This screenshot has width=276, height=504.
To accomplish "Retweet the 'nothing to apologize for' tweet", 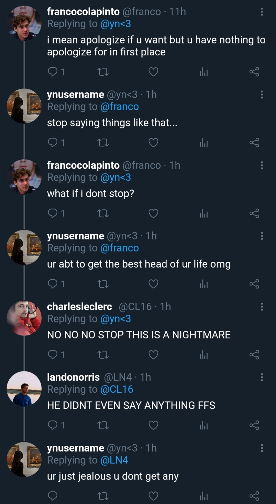I will [103, 72].
